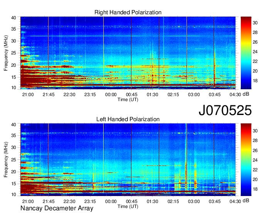The height and width of the screenshot is (213, 262).
Task: Click the 10 MHz tick on bottom plot
Action: (13, 194)
